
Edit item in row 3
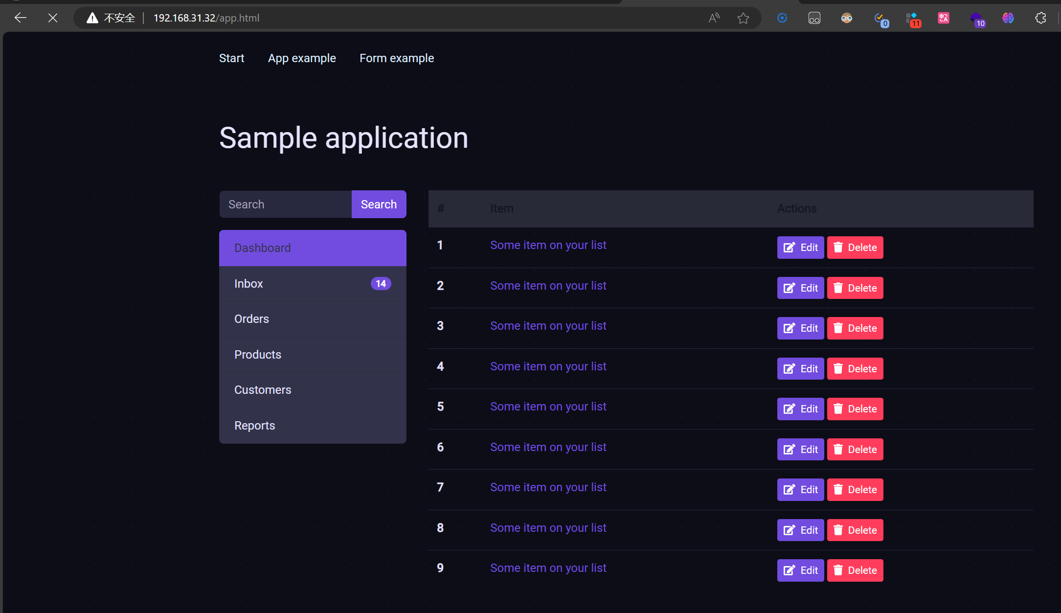click(800, 328)
